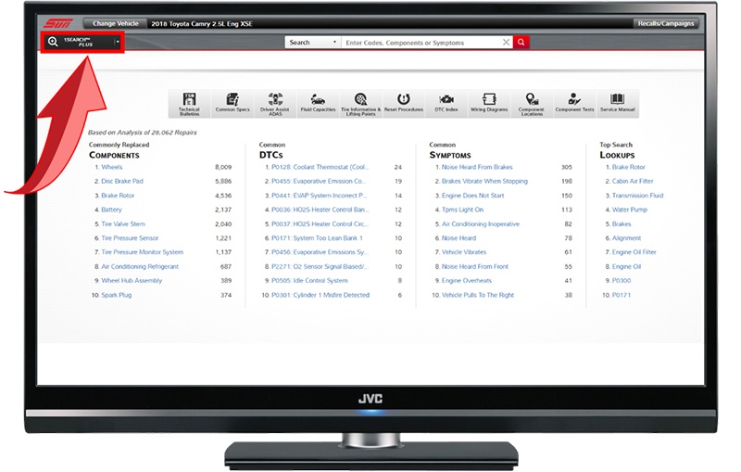Select P0171 System Too Lean DTC link
The image size is (741, 472).
click(x=315, y=238)
